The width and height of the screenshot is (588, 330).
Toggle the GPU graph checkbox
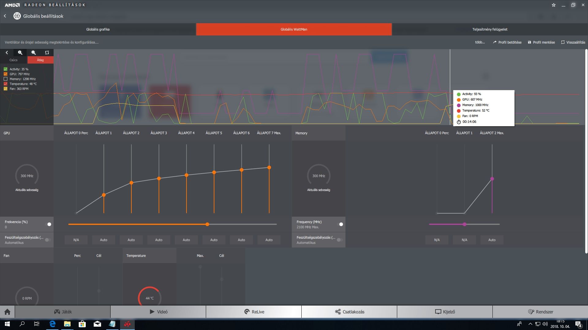(x=6, y=74)
